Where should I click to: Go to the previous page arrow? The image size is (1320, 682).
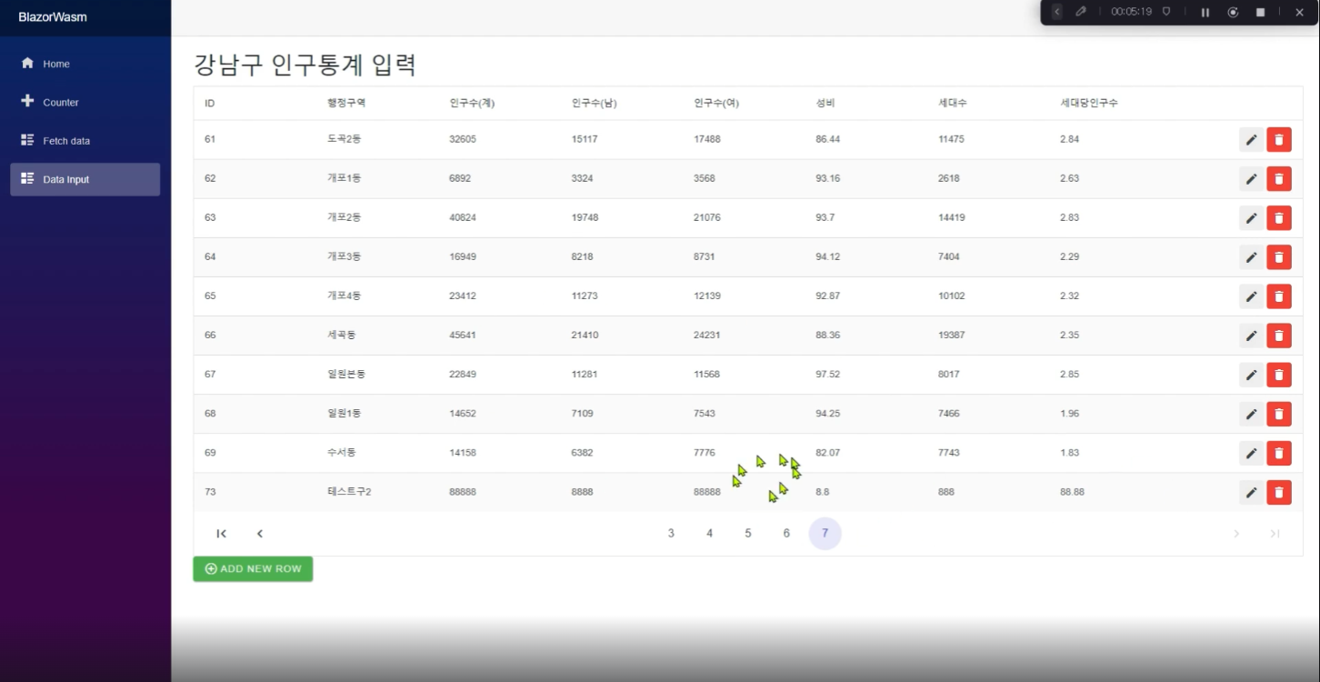point(259,534)
